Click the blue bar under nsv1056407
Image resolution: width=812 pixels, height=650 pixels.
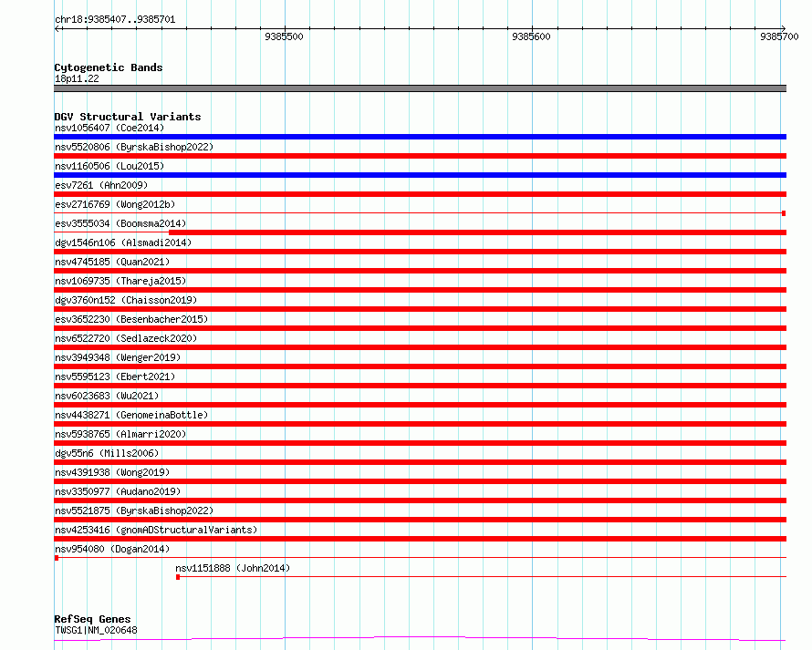(420, 137)
